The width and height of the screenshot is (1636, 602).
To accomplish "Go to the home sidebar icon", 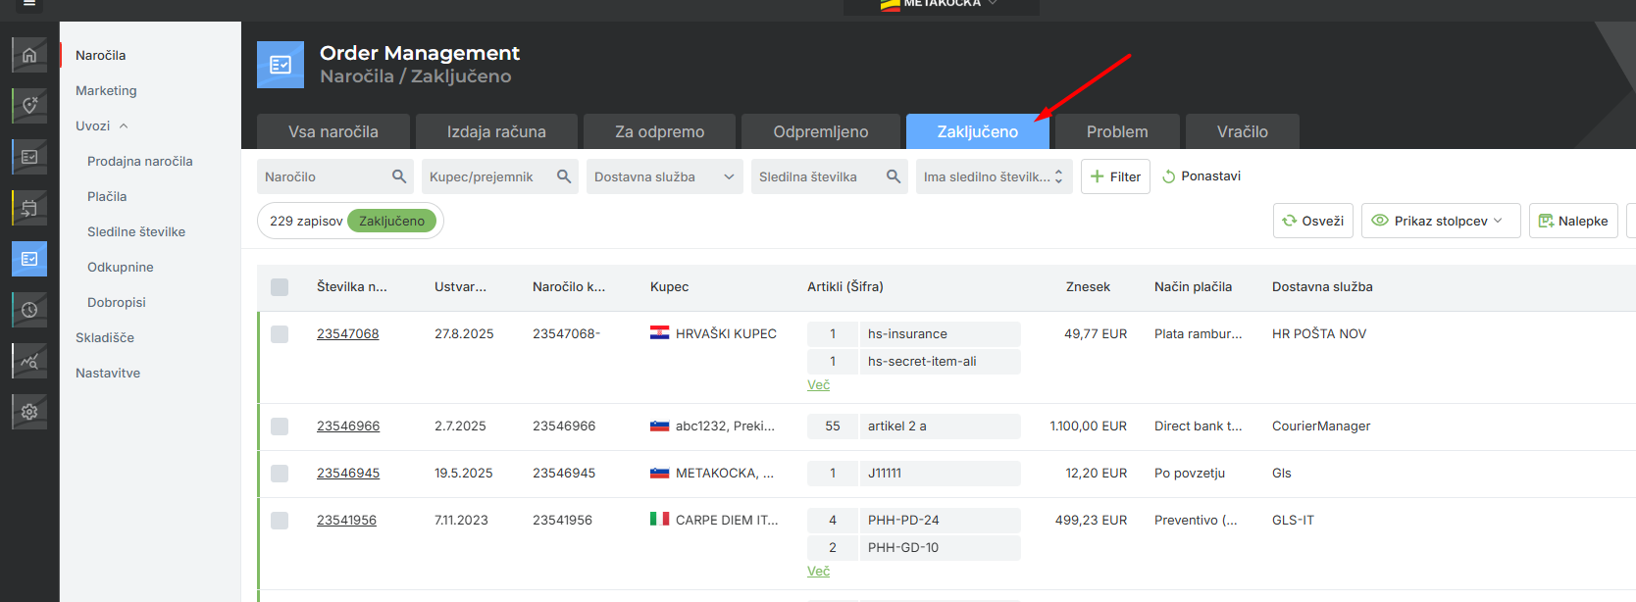I will (x=29, y=55).
